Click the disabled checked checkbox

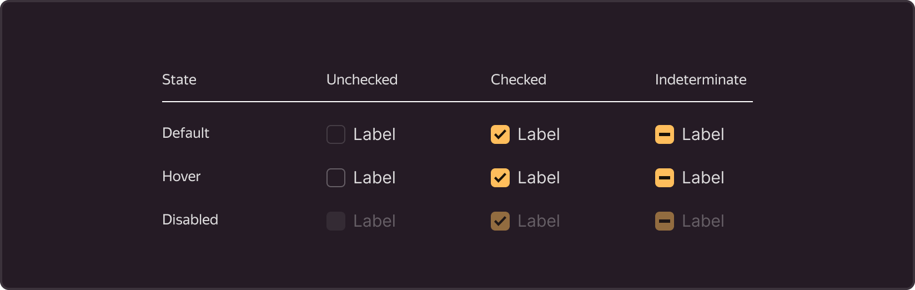click(500, 221)
